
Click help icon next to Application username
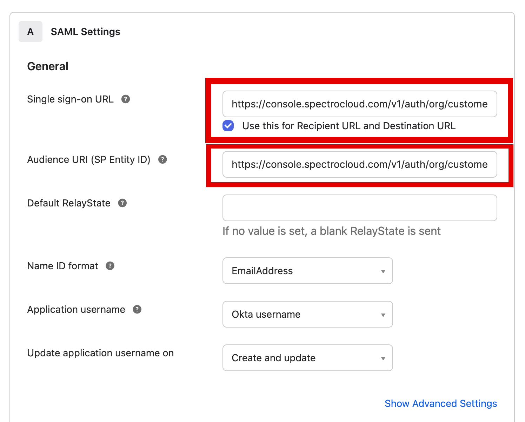[x=137, y=309]
